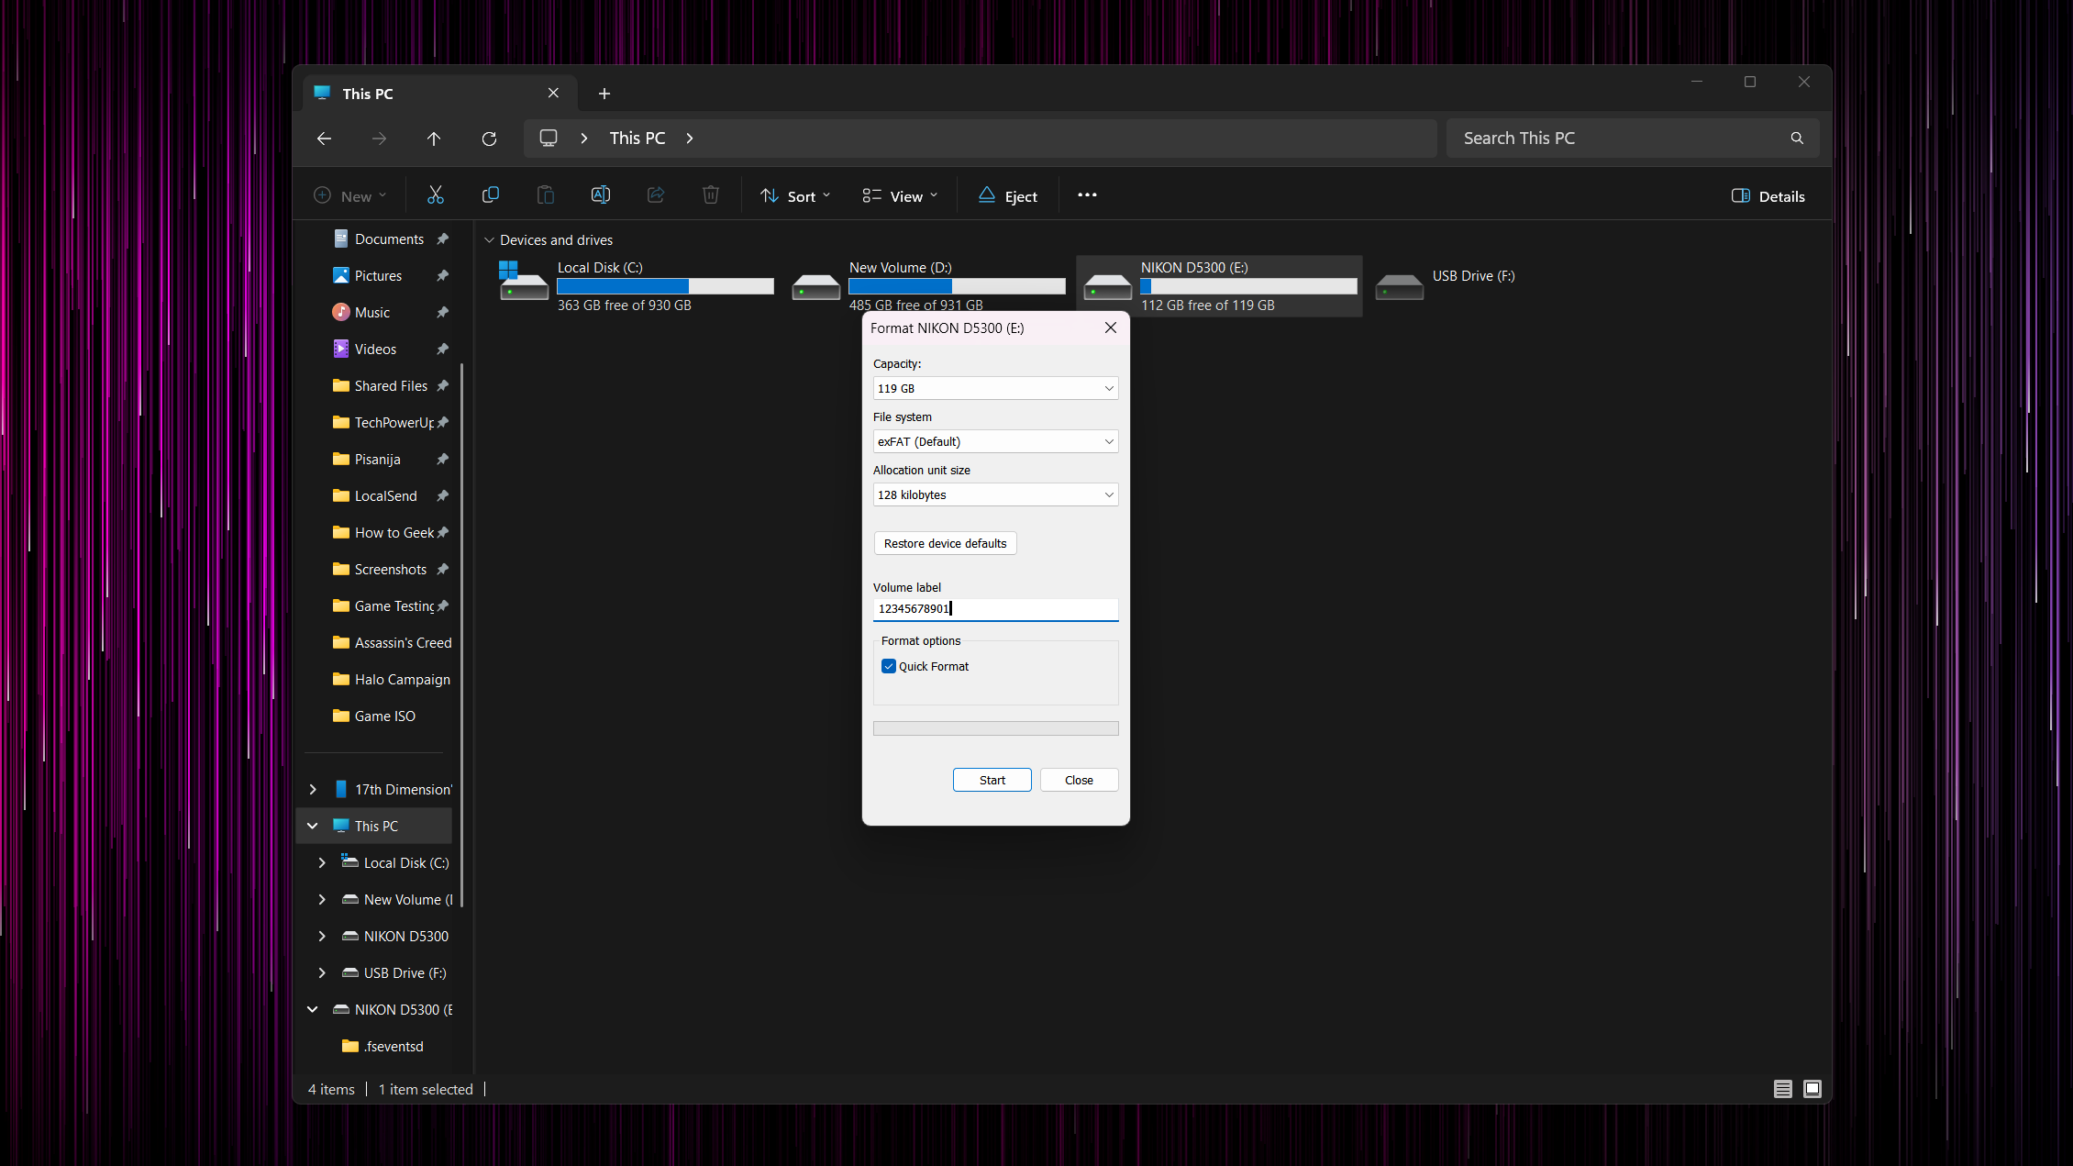
Task: Click the monitor icon in address bar
Action: click(549, 139)
